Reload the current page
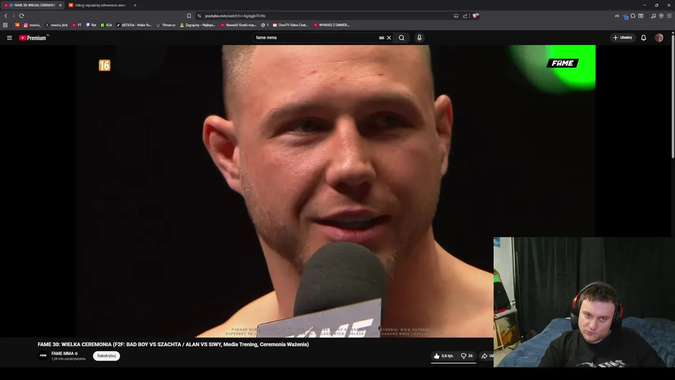The height and width of the screenshot is (380, 675). pos(22,16)
